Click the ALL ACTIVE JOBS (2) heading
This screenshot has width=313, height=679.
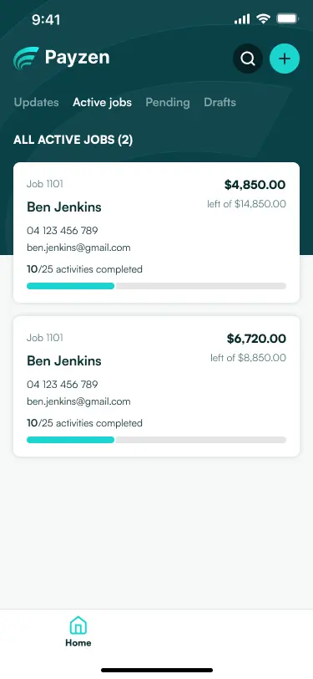coord(73,140)
